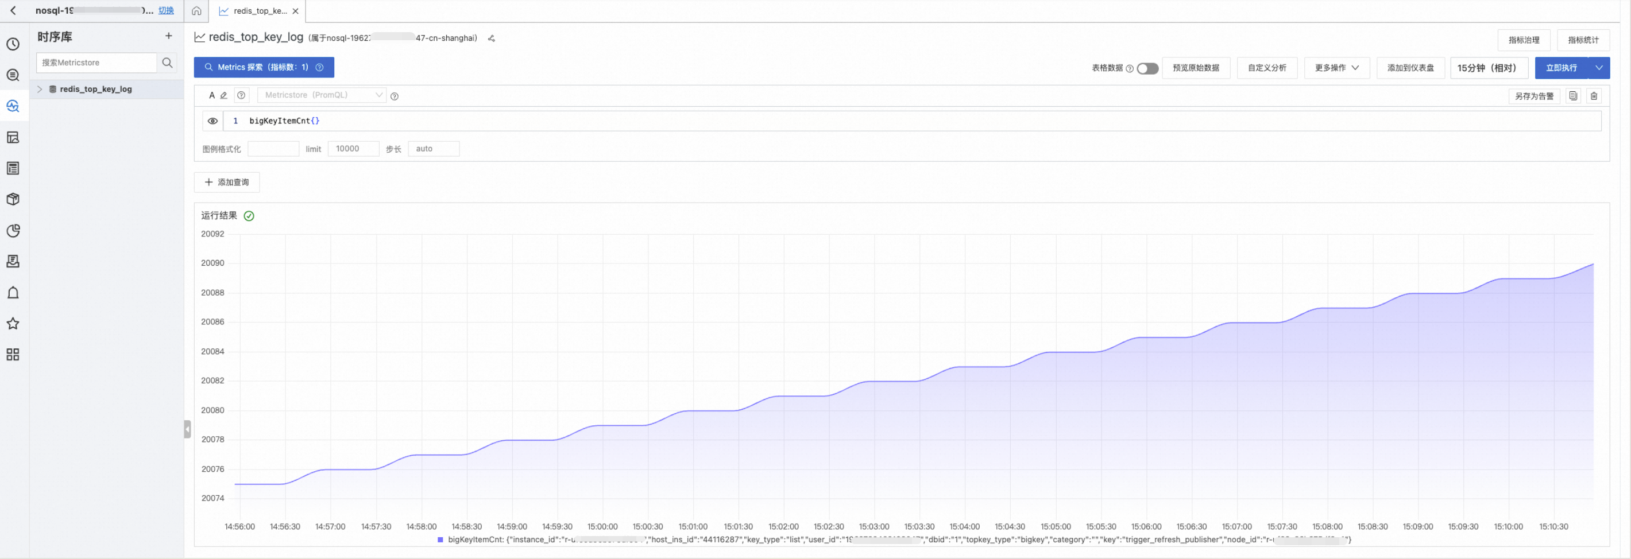
Task: Go back using the left arrow
Action: [x=13, y=11]
